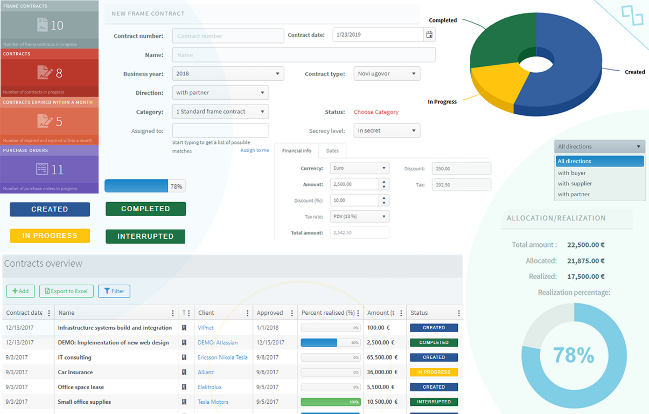This screenshot has width=649, height=414.
Task: Switch to the Financial info tab
Action: coord(297,151)
